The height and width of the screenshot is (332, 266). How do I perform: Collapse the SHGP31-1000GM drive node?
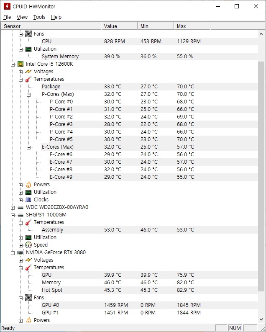[x=13, y=215]
